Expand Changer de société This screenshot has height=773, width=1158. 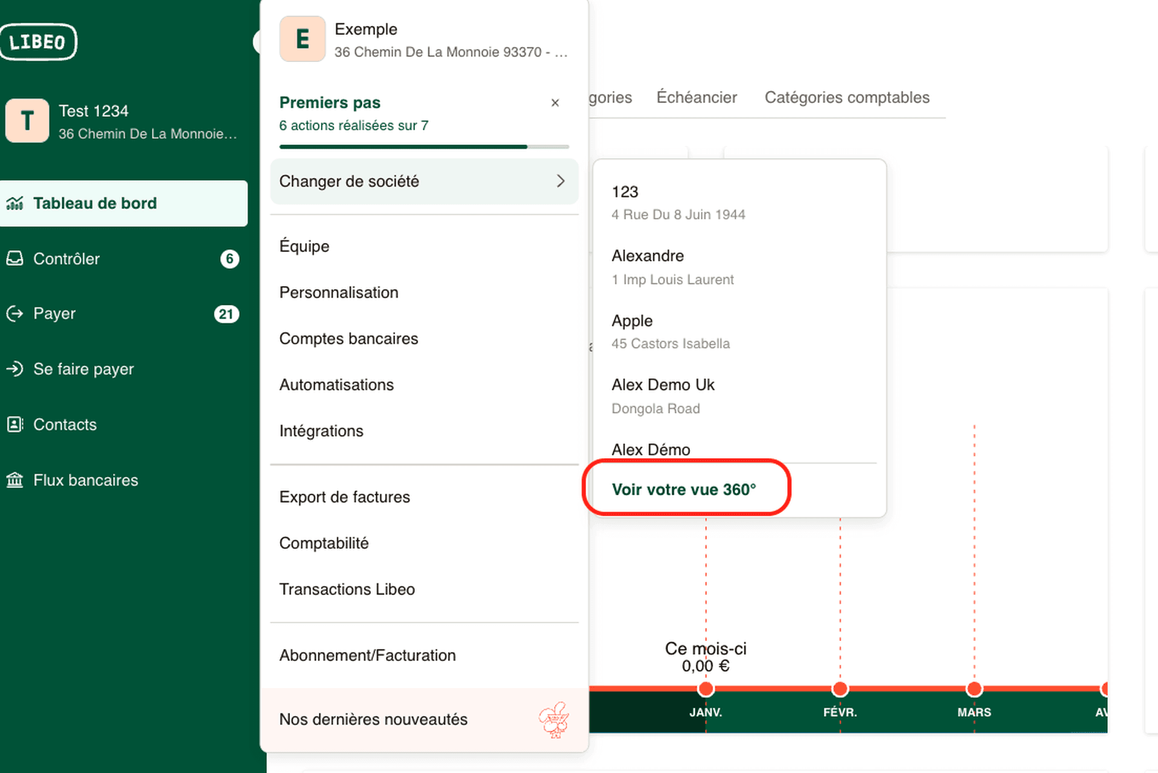tap(424, 181)
